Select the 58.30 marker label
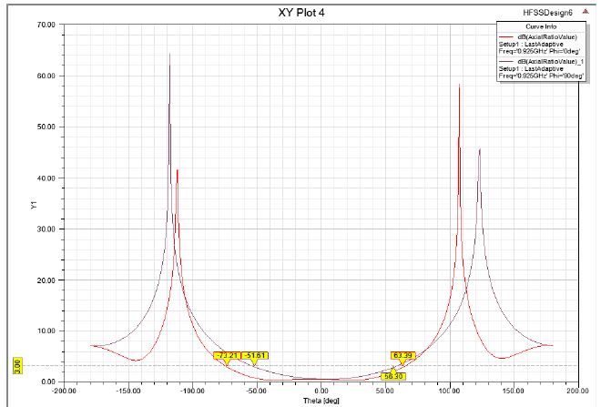 point(393,375)
